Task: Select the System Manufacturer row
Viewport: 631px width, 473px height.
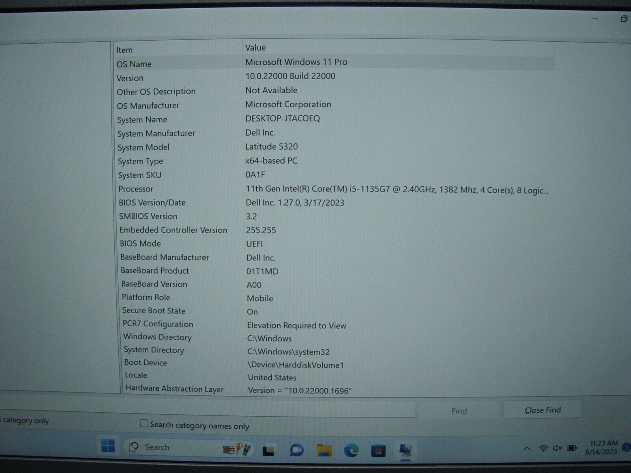Action: (334, 133)
